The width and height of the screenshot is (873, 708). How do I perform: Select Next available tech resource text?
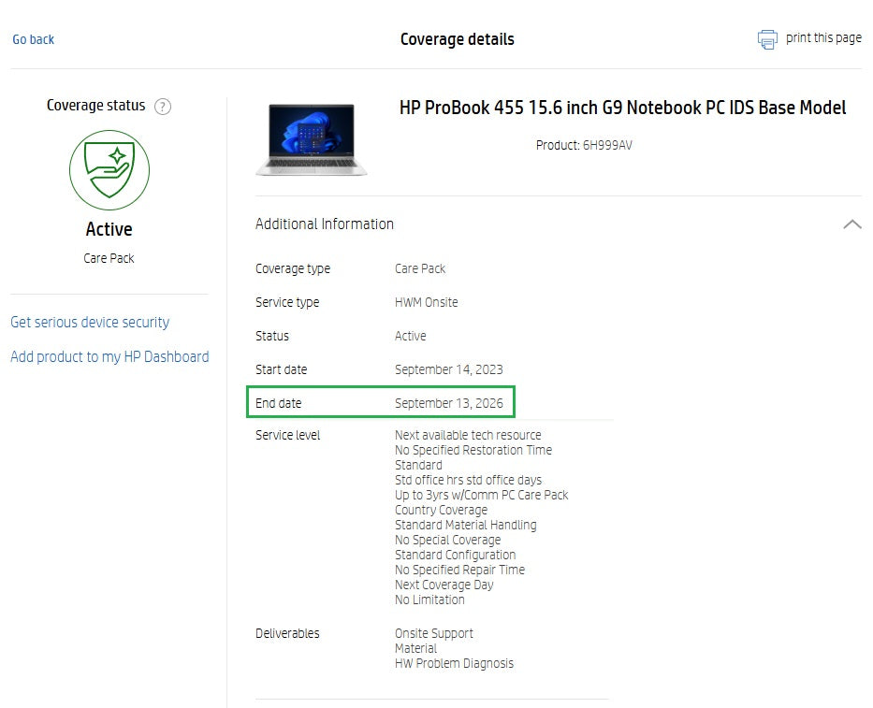468,435
